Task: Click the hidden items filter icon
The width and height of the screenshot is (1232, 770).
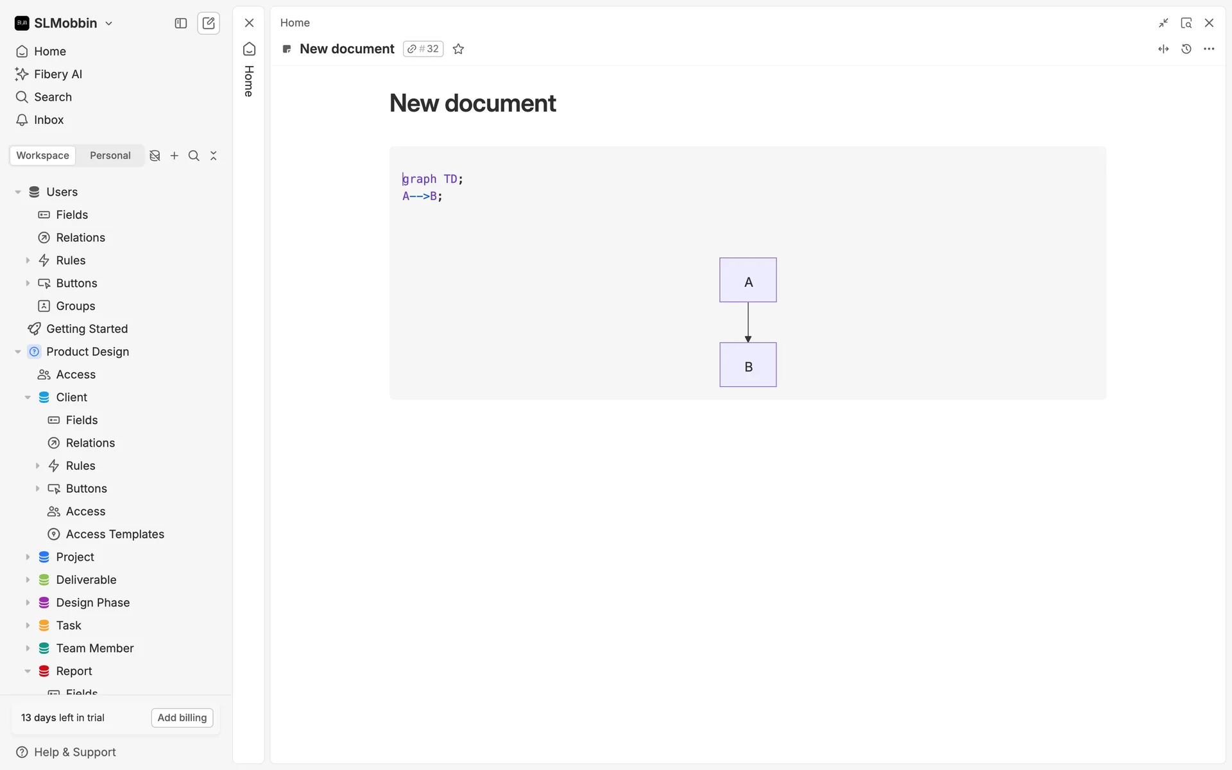Action: [155, 155]
